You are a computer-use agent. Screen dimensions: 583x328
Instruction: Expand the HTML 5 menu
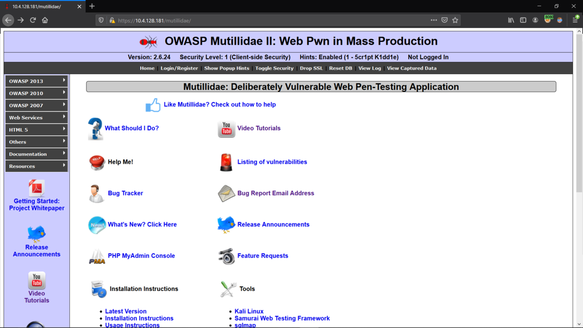pyautogui.click(x=36, y=130)
